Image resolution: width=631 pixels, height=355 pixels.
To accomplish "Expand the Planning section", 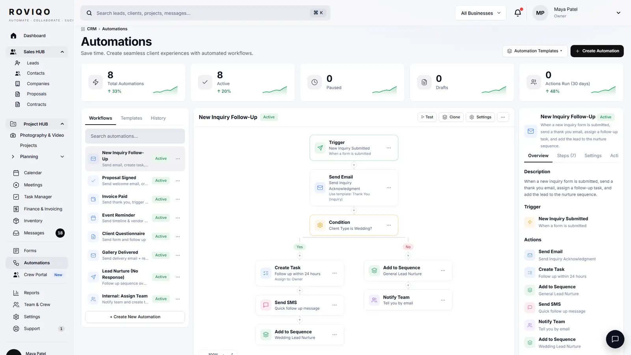I will coord(62,157).
